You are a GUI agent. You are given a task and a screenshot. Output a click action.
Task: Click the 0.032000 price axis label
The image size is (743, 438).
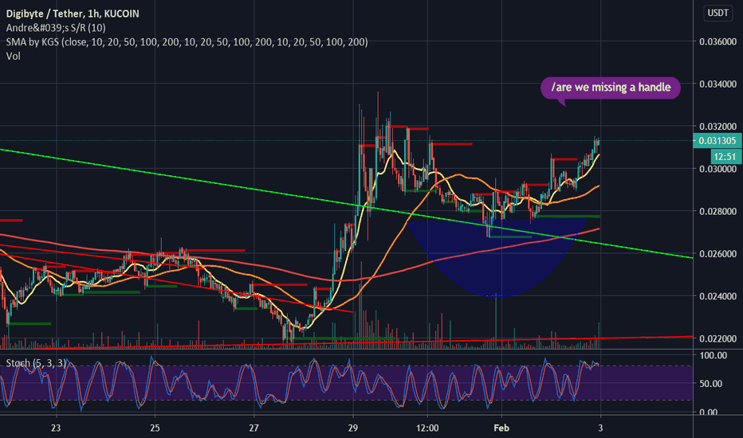click(x=717, y=127)
